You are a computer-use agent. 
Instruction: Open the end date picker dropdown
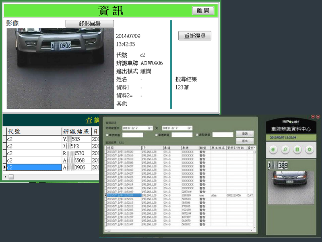(190, 127)
